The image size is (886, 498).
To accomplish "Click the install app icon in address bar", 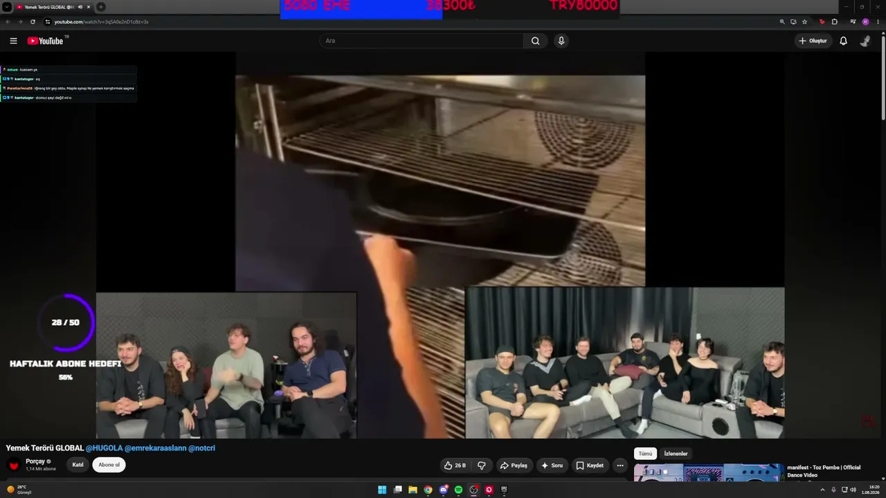I will [793, 21].
